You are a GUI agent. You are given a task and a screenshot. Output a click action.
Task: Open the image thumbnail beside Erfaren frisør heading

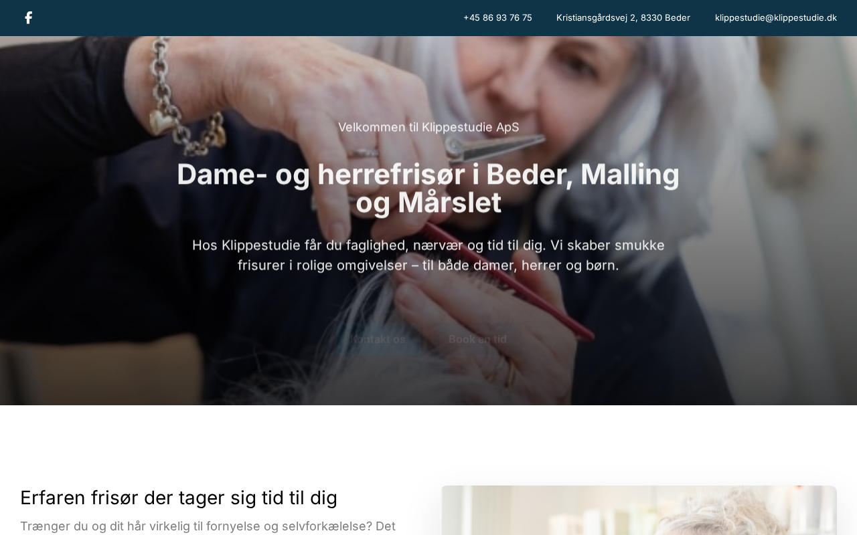pyautogui.click(x=639, y=510)
